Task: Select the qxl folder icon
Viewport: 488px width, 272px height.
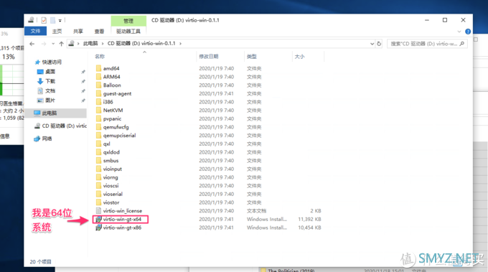Action: pyautogui.click(x=98, y=144)
